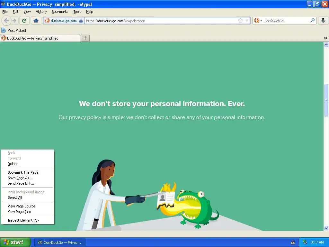This screenshot has width=329, height=247.
Task: Open URL history dropdown arrow
Action: coord(247,21)
